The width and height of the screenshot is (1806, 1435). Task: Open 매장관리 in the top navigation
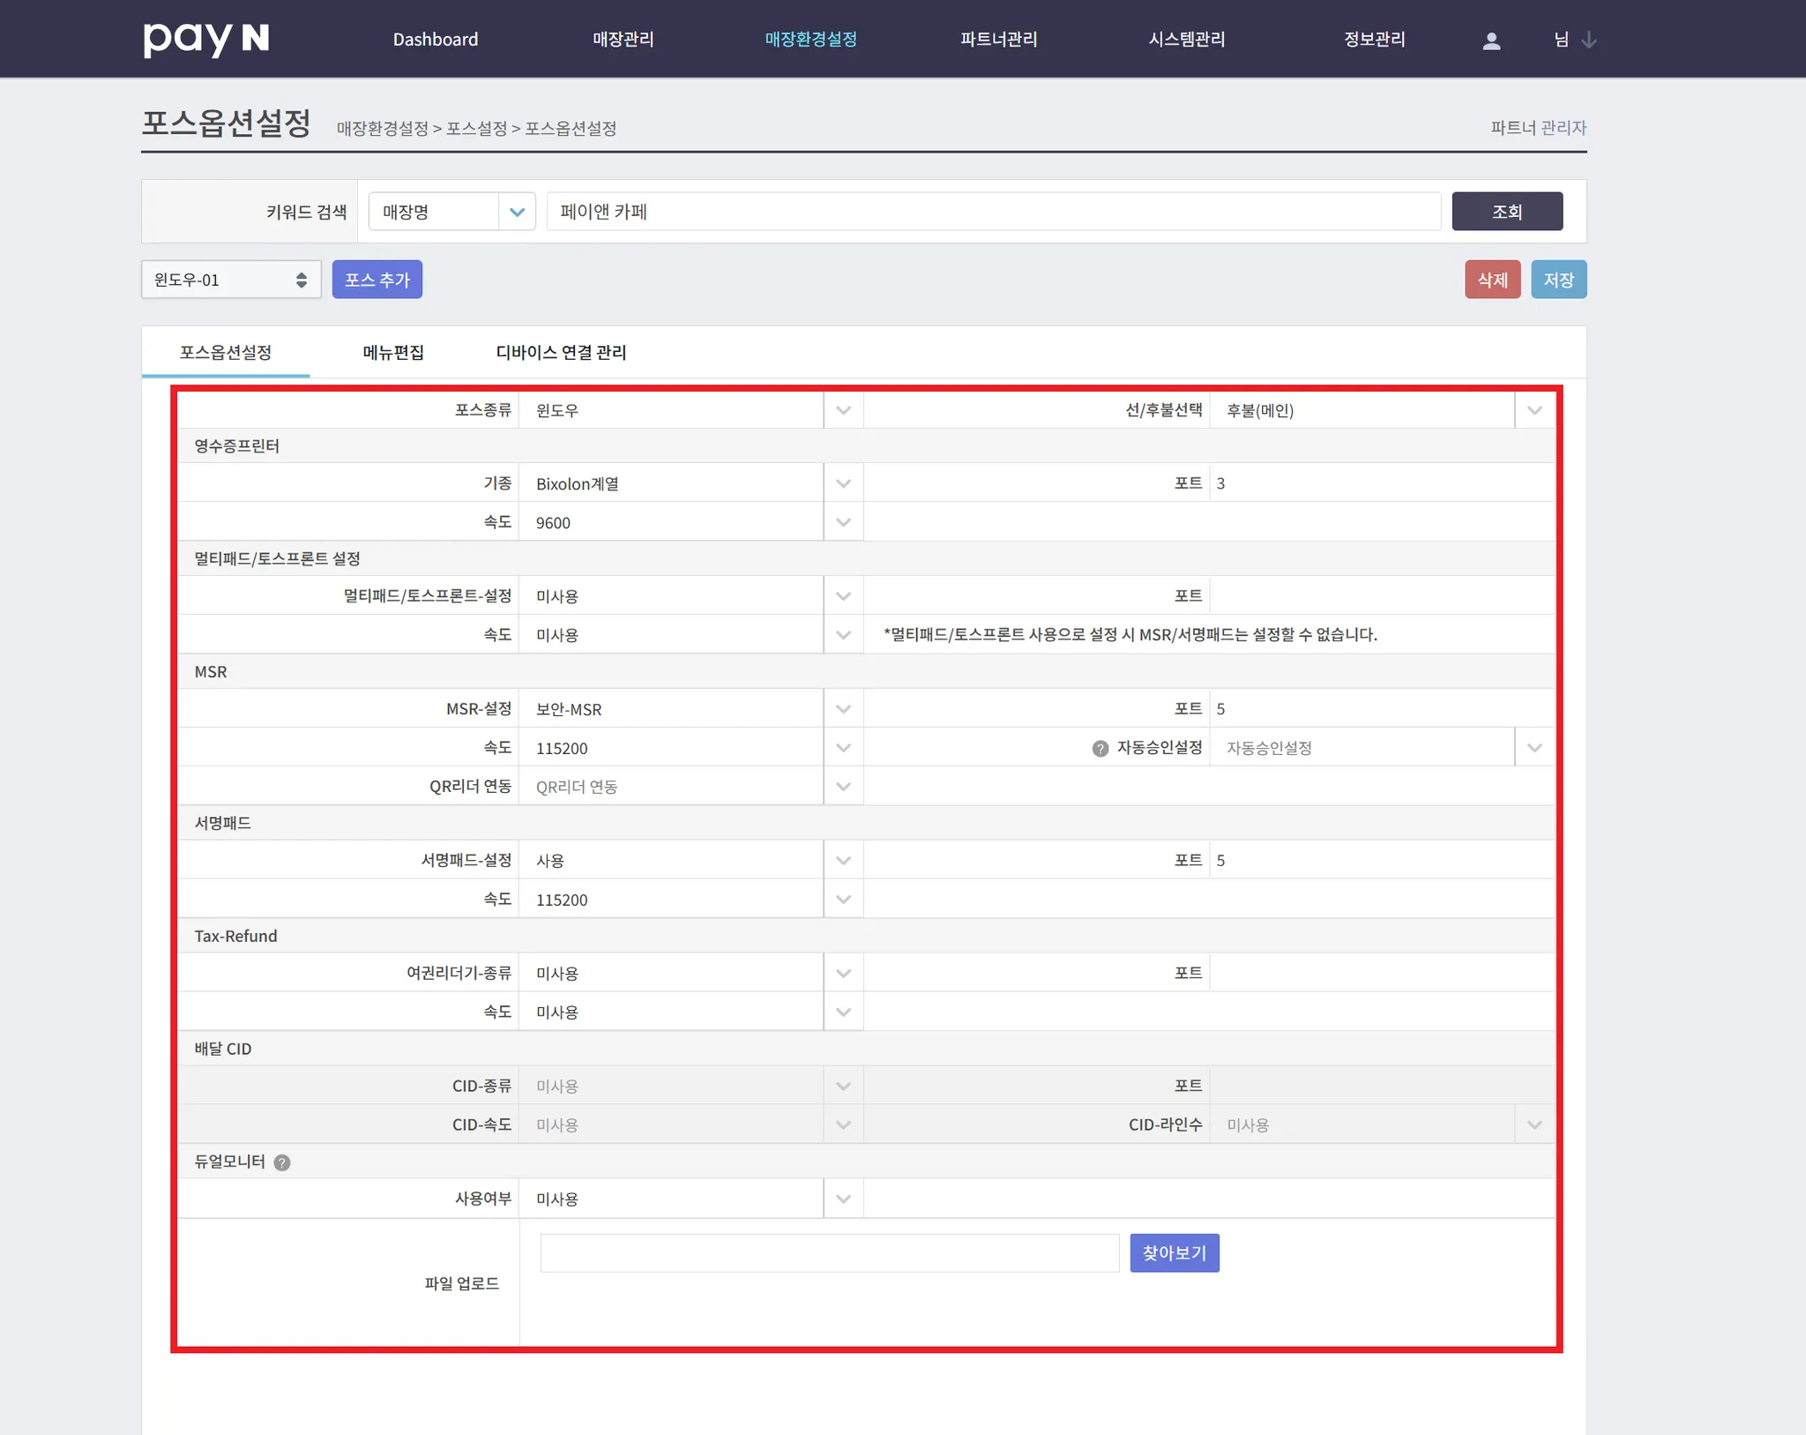[623, 40]
